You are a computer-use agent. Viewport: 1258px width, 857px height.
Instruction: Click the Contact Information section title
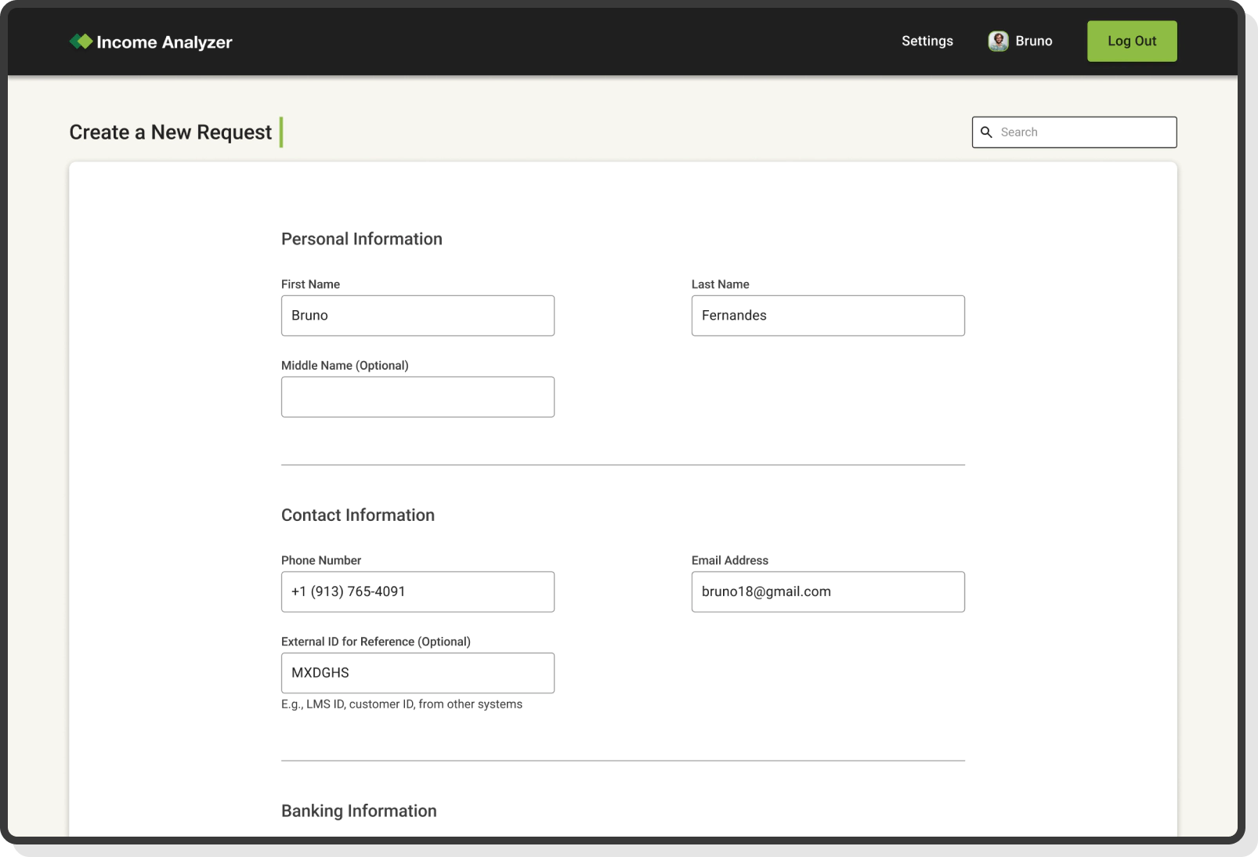point(358,515)
